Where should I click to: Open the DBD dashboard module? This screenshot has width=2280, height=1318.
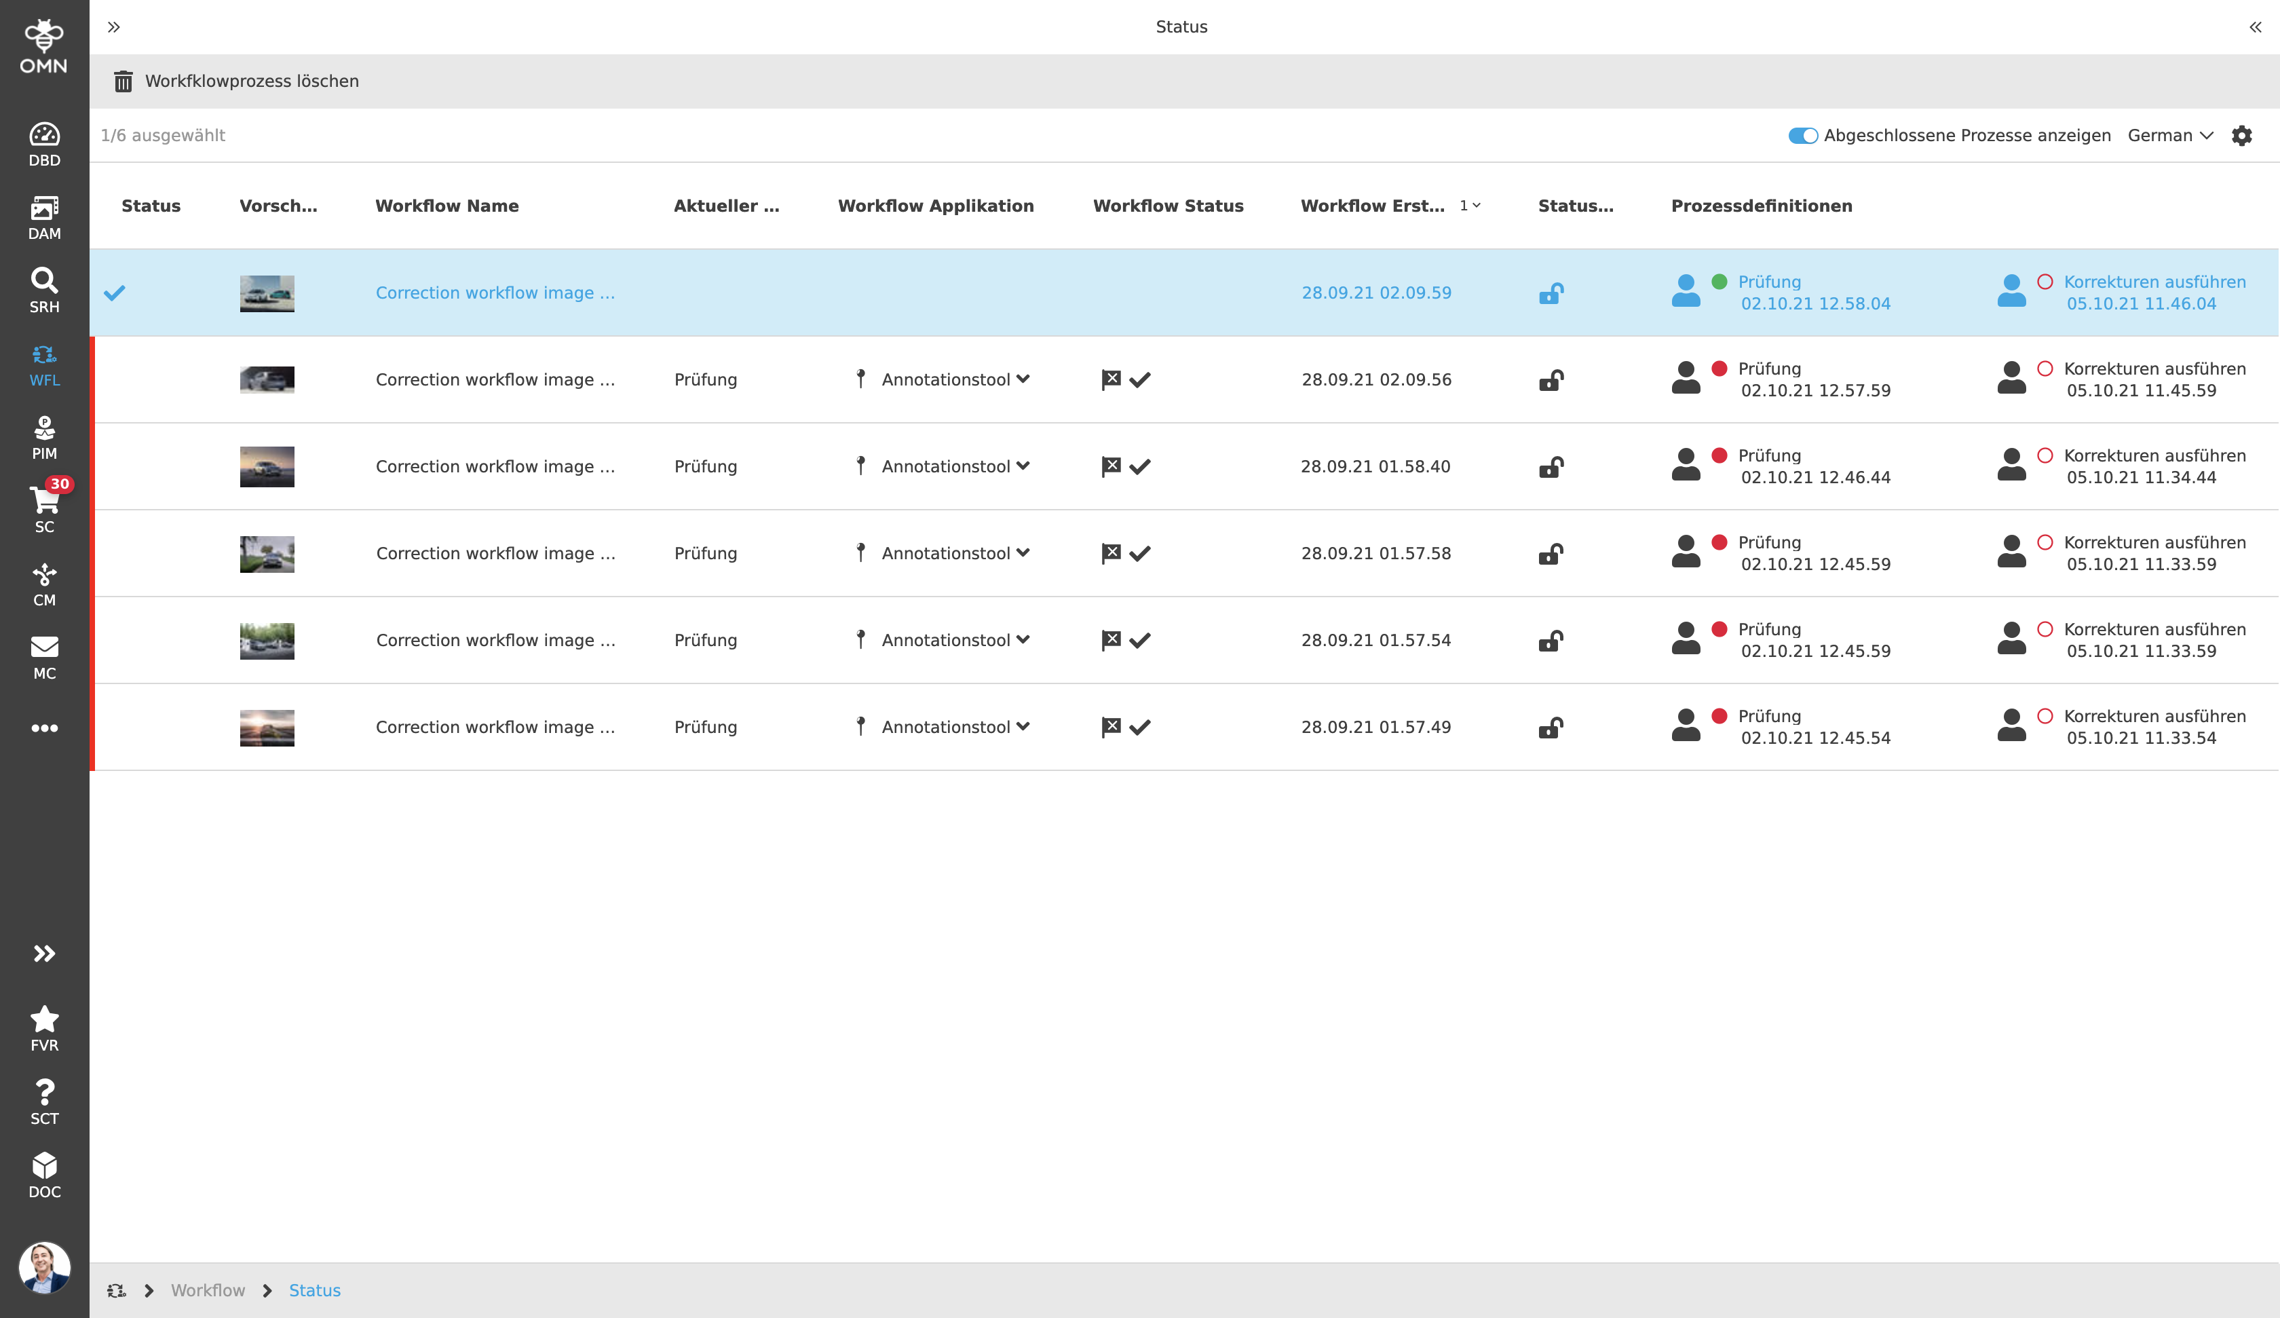tap(44, 145)
